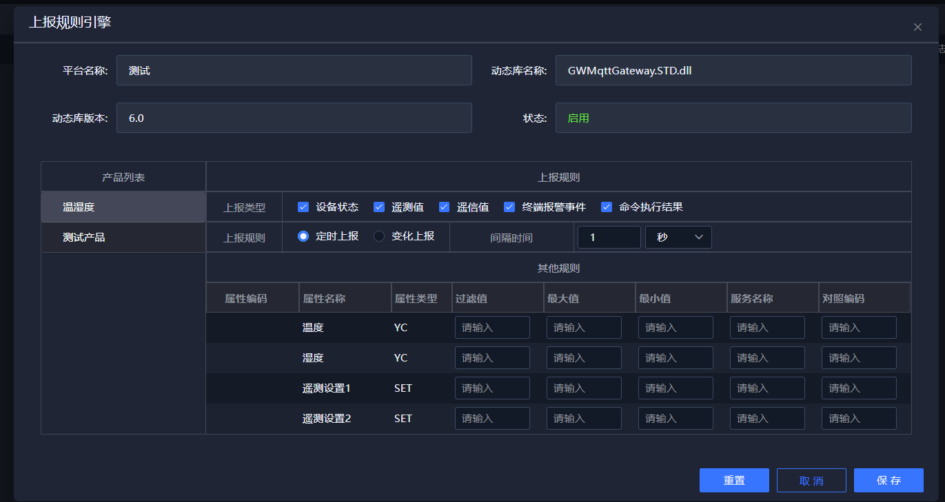The height and width of the screenshot is (502, 945).
Task: Open the 秒 time unit dropdown
Action: tap(678, 237)
